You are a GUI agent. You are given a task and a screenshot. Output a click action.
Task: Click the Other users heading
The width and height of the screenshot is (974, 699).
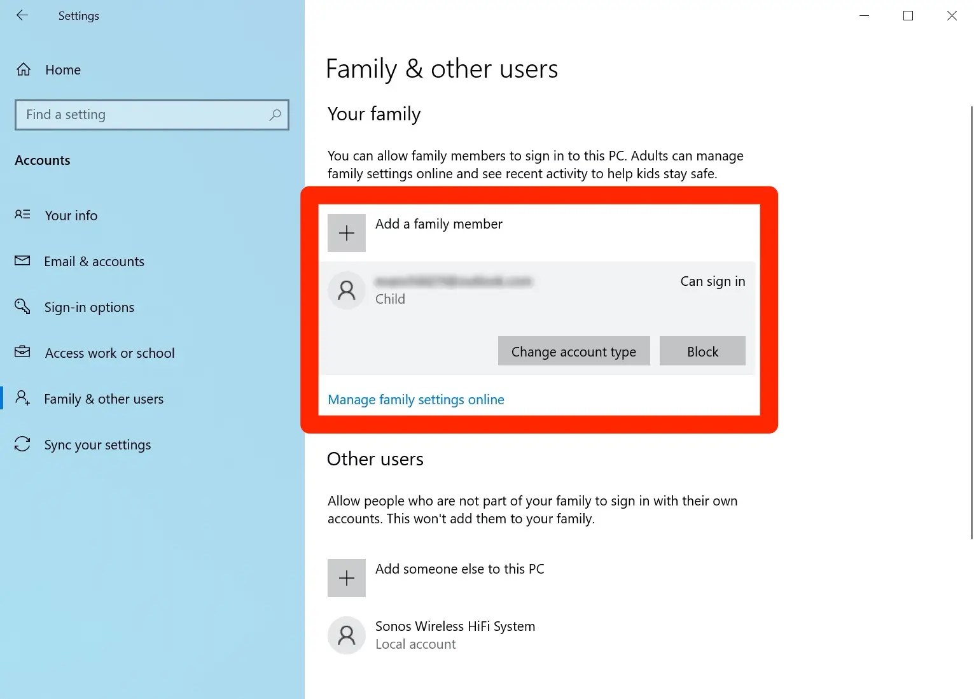(375, 459)
